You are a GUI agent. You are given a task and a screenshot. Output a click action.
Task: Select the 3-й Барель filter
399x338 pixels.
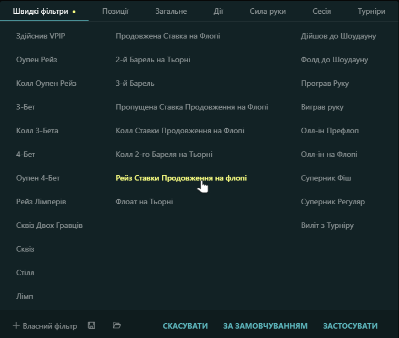point(135,83)
